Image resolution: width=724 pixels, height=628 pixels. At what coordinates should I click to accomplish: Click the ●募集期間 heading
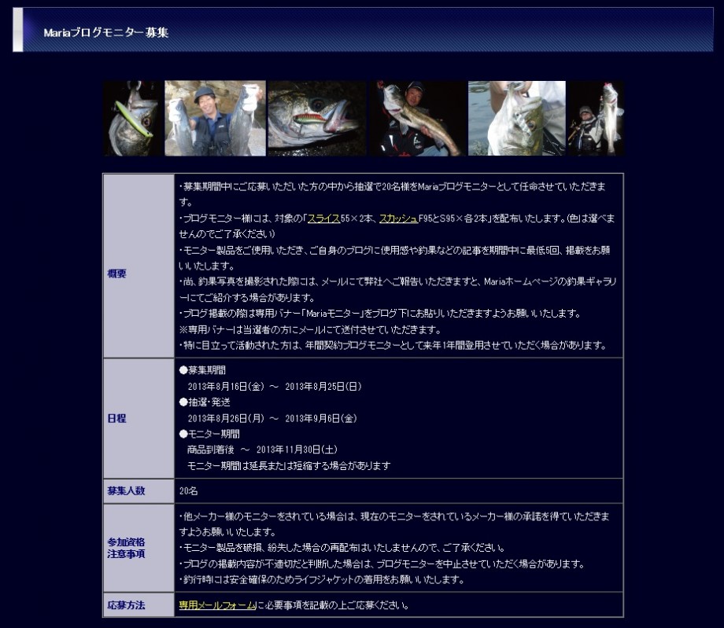(x=202, y=369)
